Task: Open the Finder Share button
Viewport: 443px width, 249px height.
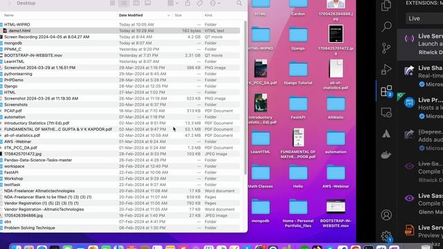Action: [x=188, y=3]
